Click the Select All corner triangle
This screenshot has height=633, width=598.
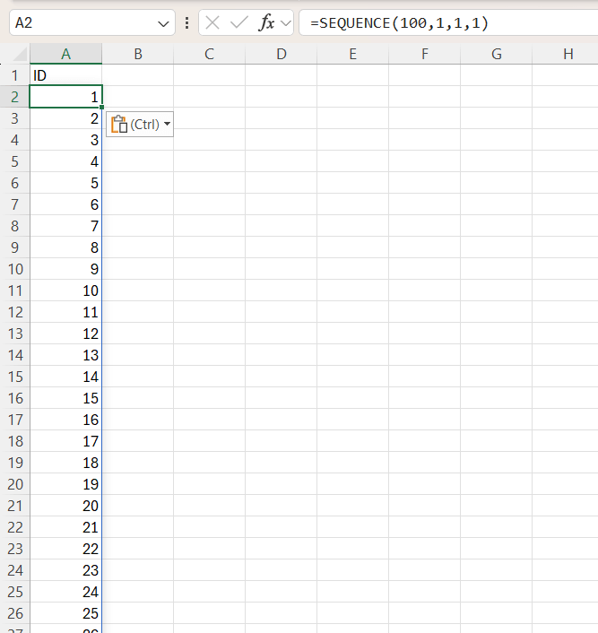(x=15, y=55)
